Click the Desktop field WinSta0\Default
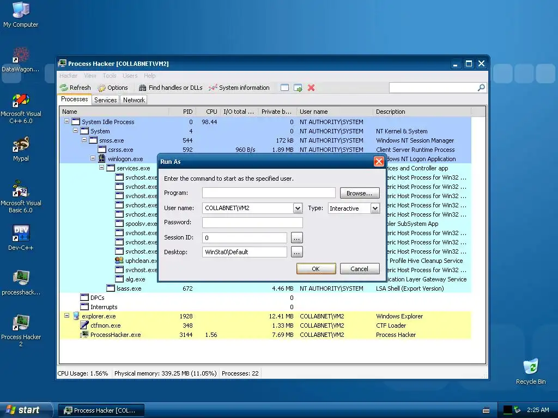The image size is (558, 418). tap(245, 252)
